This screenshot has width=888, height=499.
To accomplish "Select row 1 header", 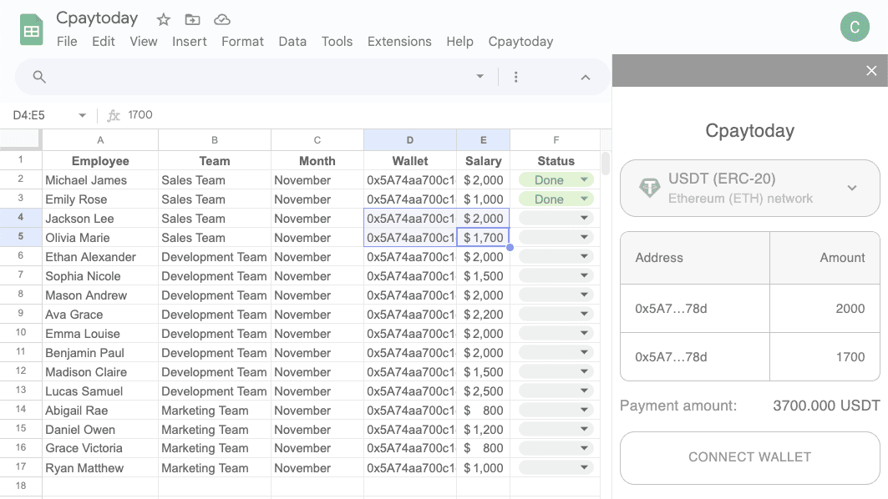I will click(x=21, y=160).
